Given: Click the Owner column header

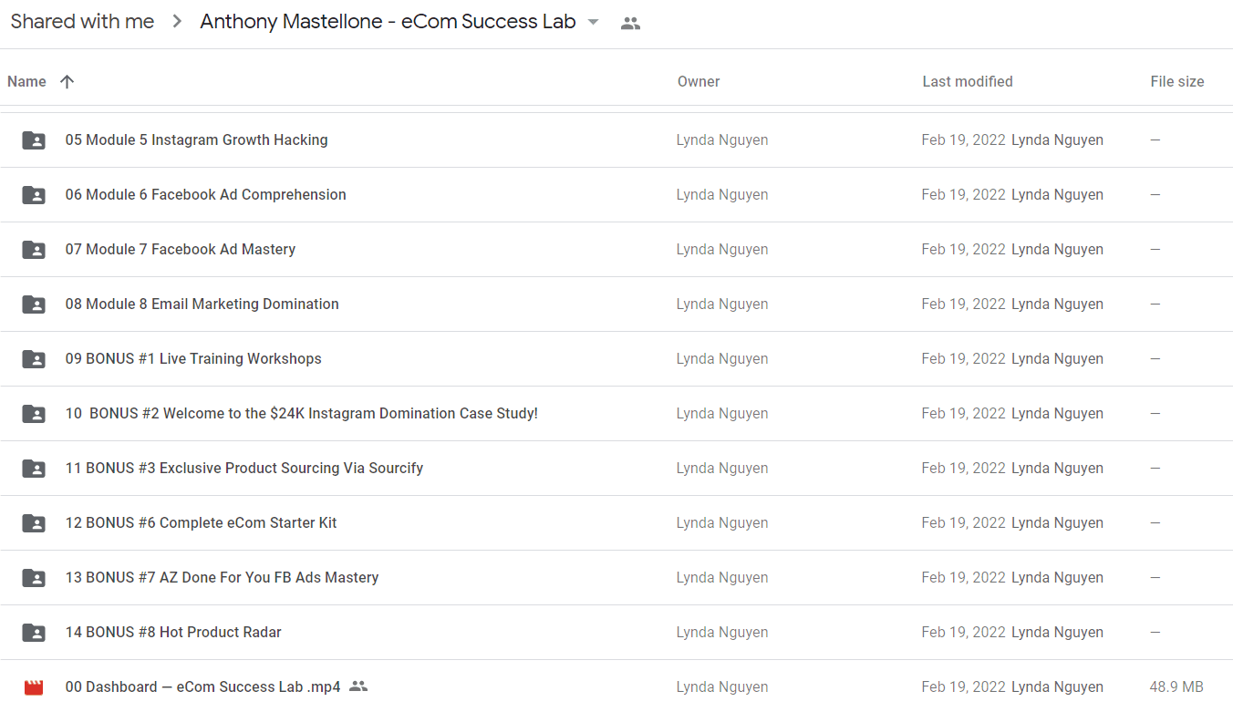Looking at the screenshot, I should click(699, 81).
